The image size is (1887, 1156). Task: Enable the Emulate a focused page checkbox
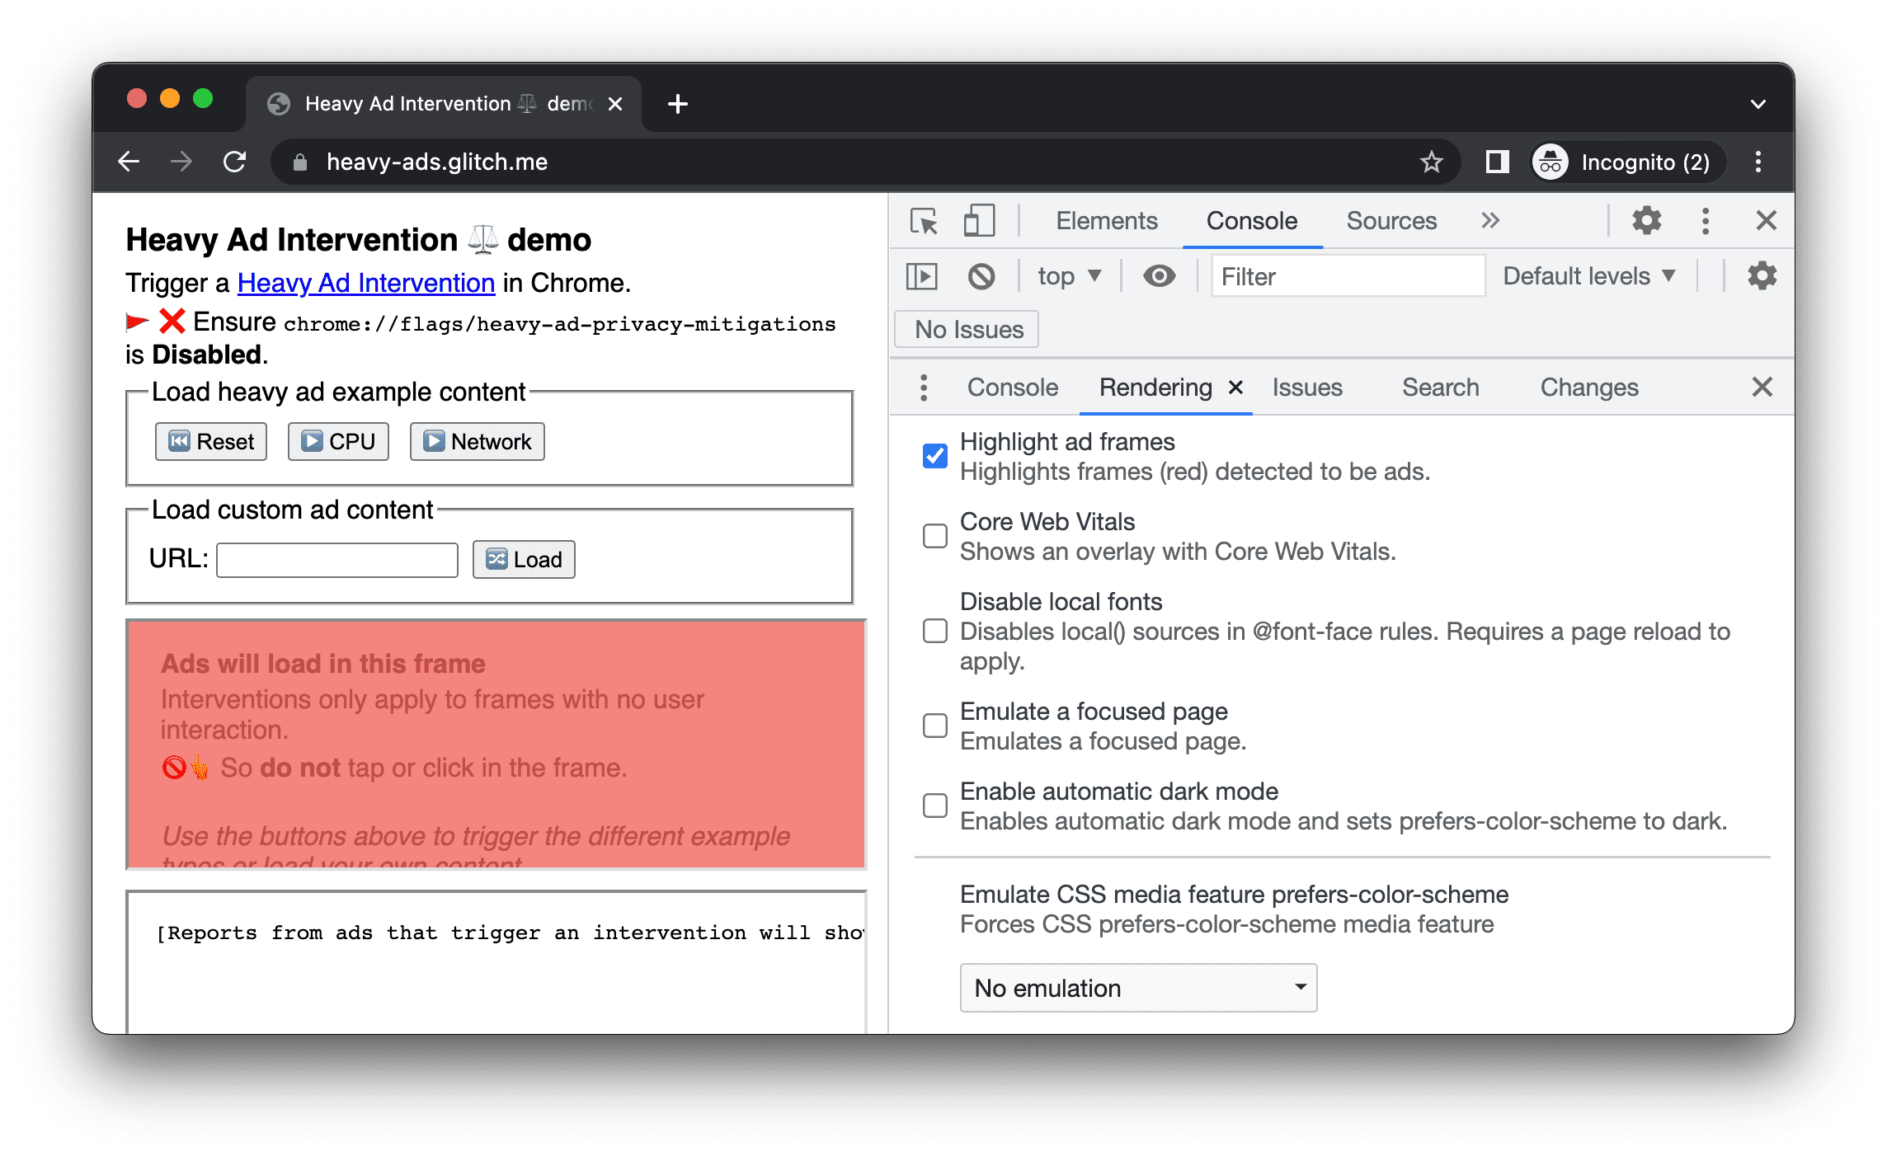pos(934,725)
